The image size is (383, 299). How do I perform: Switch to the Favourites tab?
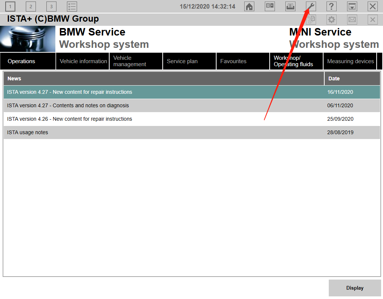(x=243, y=61)
